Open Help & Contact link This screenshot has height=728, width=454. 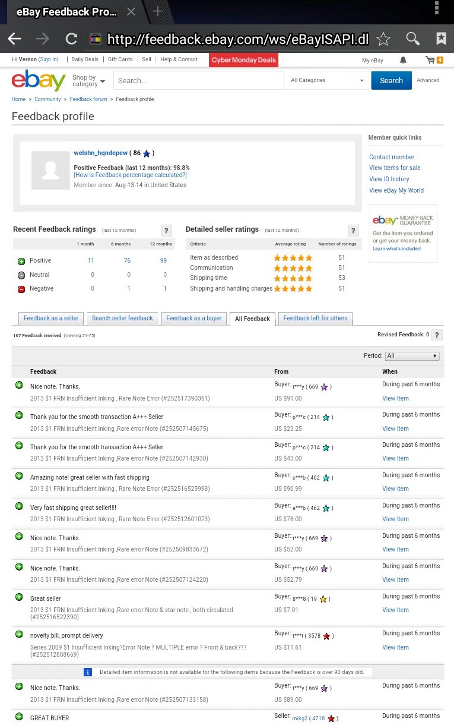click(x=179, y=59)
